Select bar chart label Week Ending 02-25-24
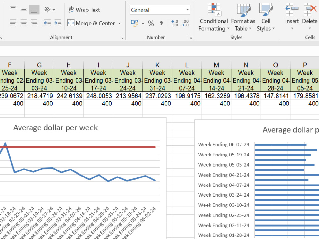The height and width of the screenshot is (239, 319). pyautogui.click(x=224, y=215)
